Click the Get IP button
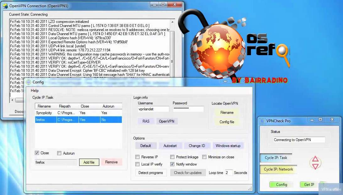 click(x=309, y=185)
